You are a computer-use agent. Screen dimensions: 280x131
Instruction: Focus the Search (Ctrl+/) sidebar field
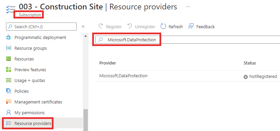[41, 27]
